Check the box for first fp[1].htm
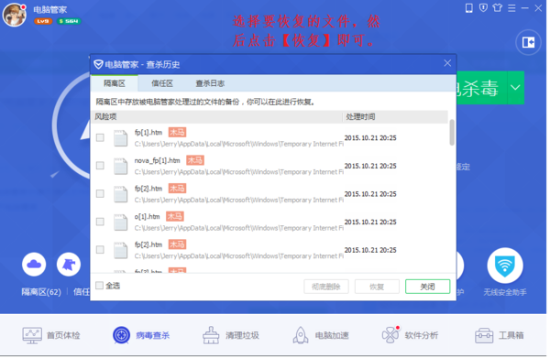 pos(100,137)
